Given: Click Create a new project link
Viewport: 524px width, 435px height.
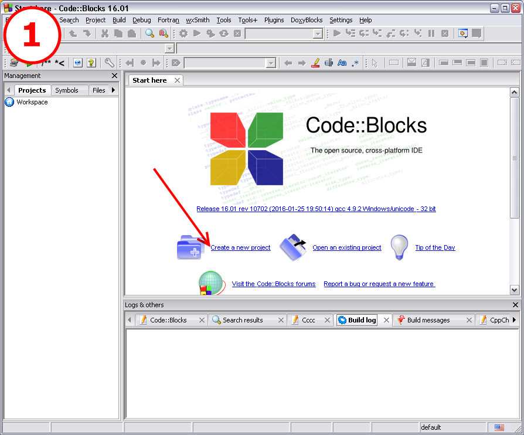Looking at the screenshot, I should click(240, 247).
